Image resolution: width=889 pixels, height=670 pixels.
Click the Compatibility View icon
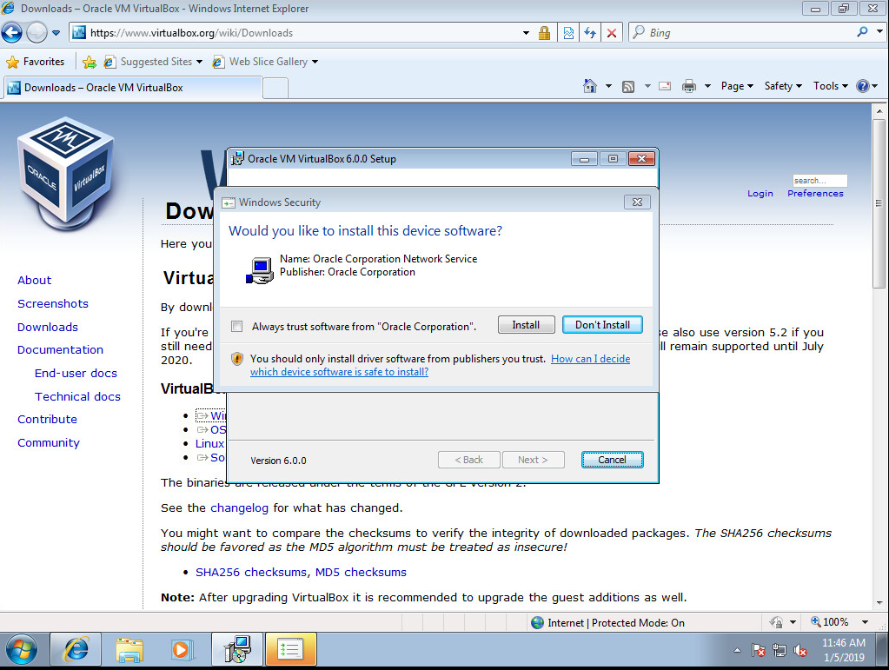[x=568, y=33]
